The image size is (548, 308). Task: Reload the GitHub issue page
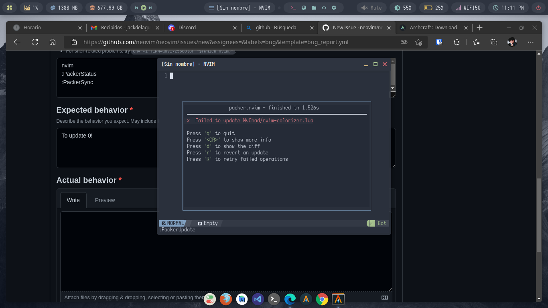click(35, 42)
